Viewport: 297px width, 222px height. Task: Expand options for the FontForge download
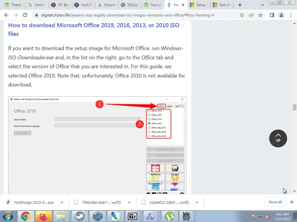pyautogui.click(x=62, y=202)
